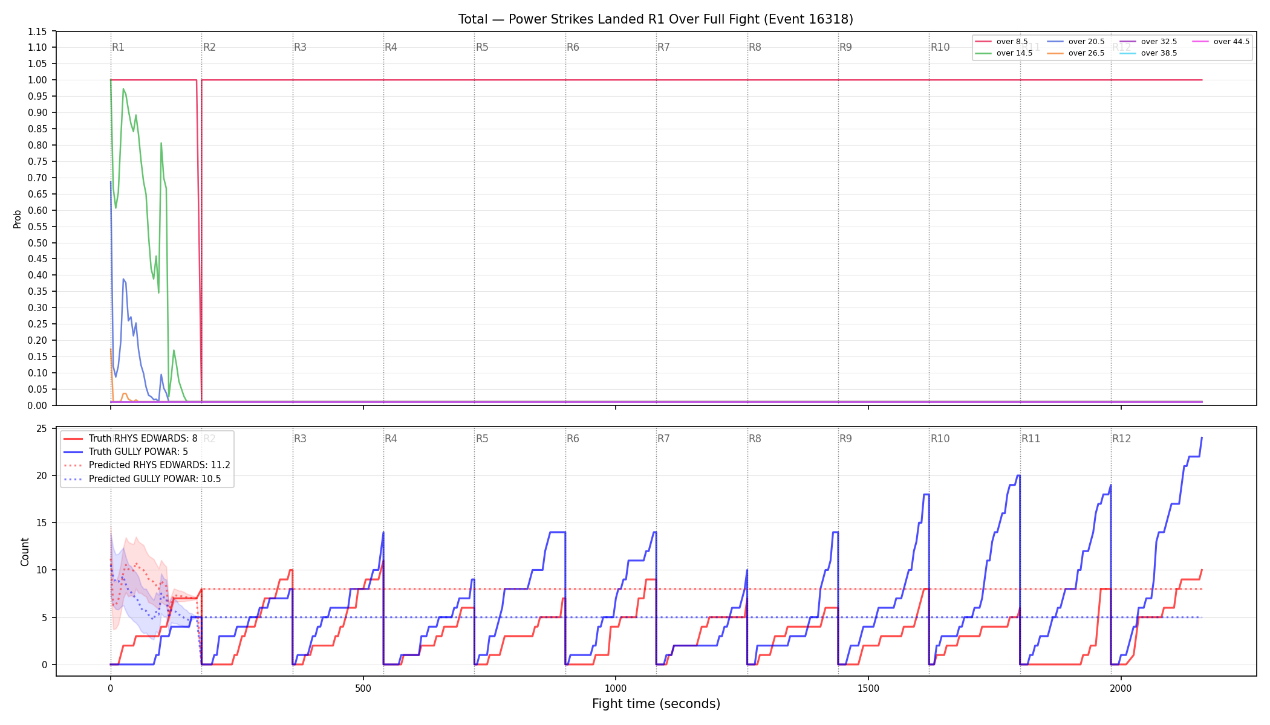Select the 'over 20.5' legend label
The height and width of the screenshot is (725, 1270).
(1086, 42)
